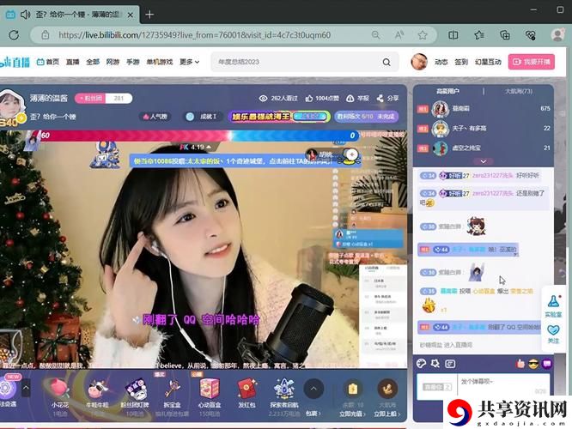Select 全部 category in navigation

pos(93,62)
